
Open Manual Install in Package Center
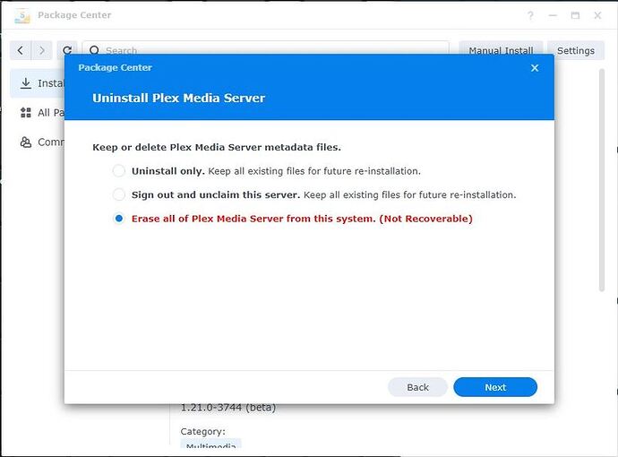501,48
